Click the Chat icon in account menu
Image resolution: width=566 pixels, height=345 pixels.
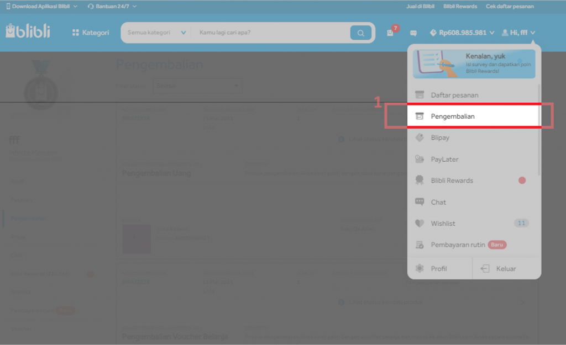(420, 202)
